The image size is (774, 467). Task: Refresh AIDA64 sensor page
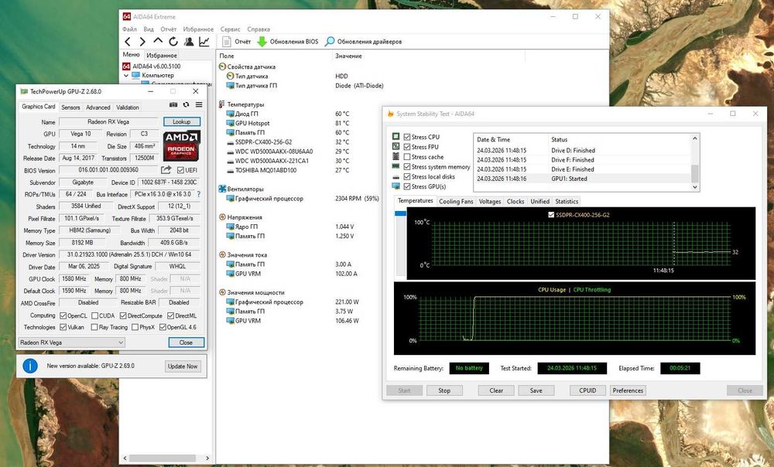point(173,42)
